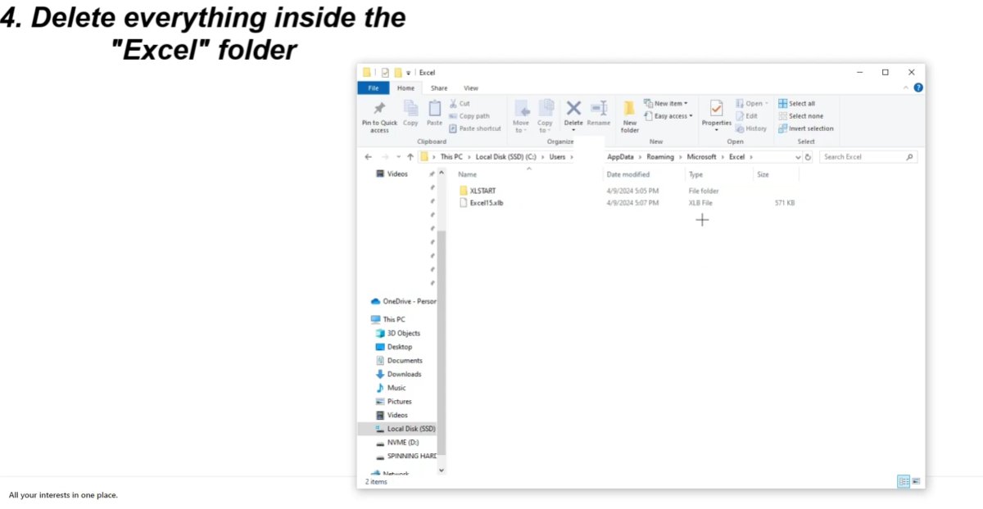
Task: Click Select none to clear the selection
Action: [x=801, y=115]
